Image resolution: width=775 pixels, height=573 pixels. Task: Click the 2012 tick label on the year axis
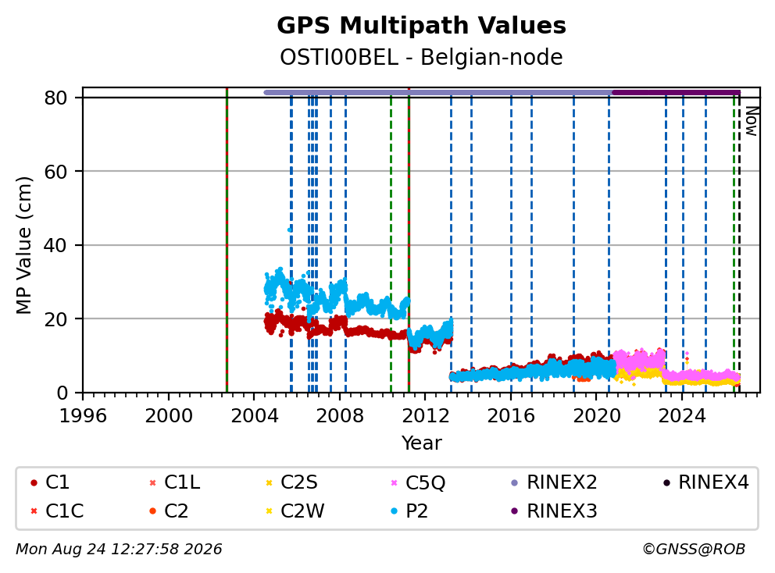point(426,416)
